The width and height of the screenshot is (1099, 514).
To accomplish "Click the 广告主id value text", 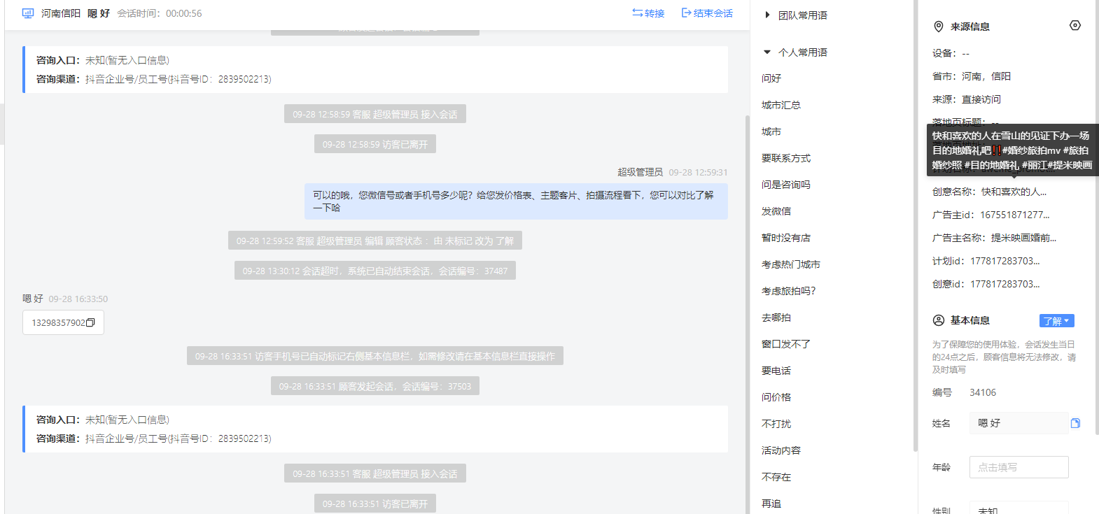I will tap(1014, 215).
